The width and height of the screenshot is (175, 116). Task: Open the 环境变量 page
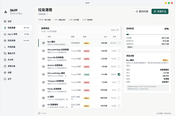[17, 47]
